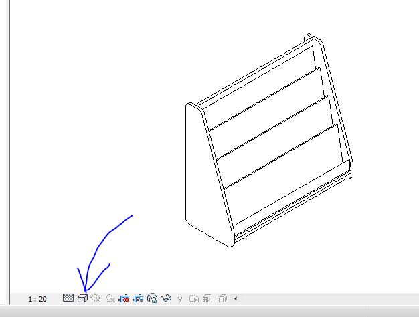419x317 pixels.
Task: Toggle Crop View icon with red X
Action: (x=124, y=298)
